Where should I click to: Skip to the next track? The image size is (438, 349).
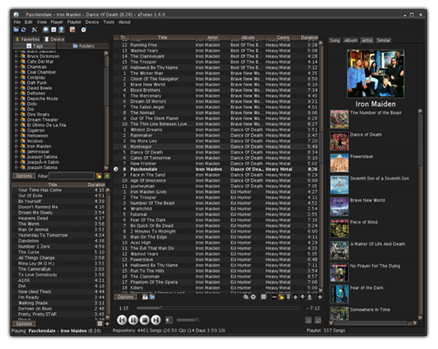click(x=156, y=320)
